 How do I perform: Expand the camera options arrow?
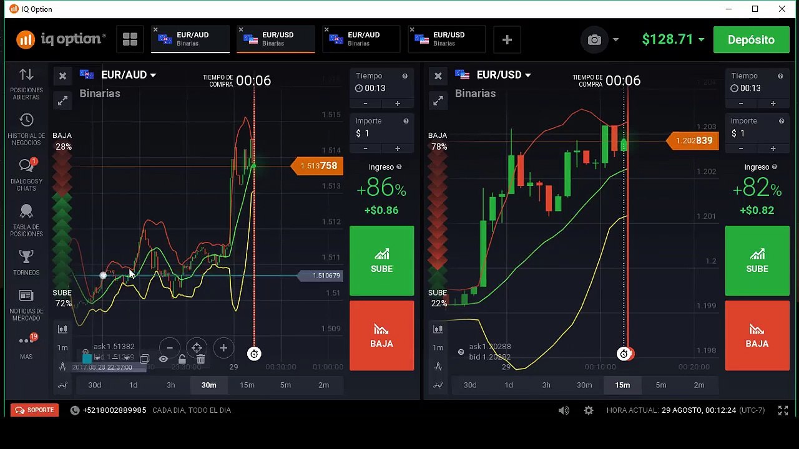(x=615, y=40)
